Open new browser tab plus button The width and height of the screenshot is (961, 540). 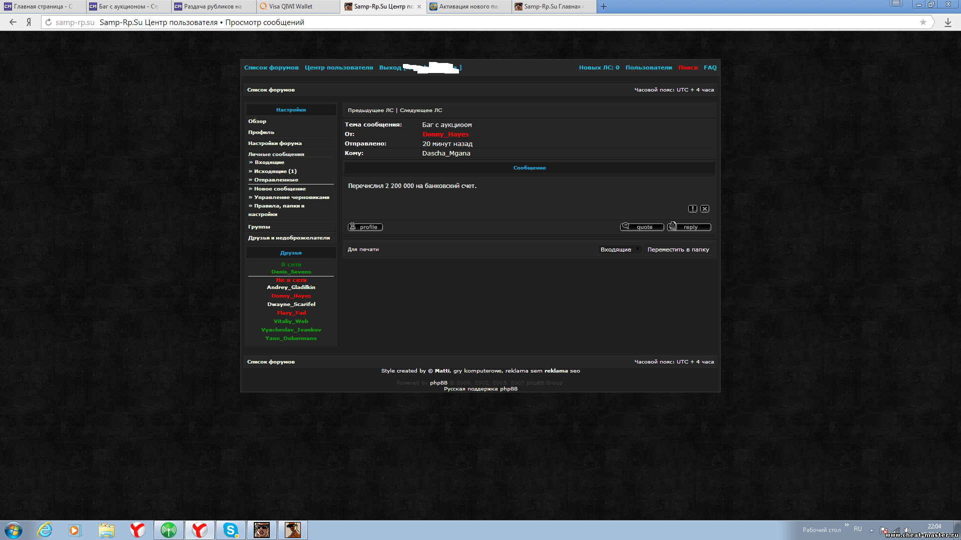pyautogui.click(x=603, y=6)
